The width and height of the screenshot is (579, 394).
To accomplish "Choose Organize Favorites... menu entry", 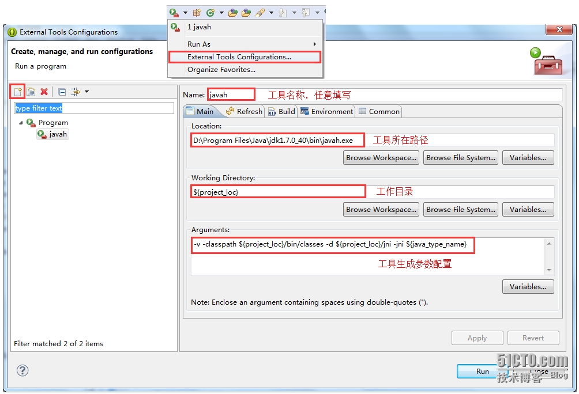I will click(245, 69).
